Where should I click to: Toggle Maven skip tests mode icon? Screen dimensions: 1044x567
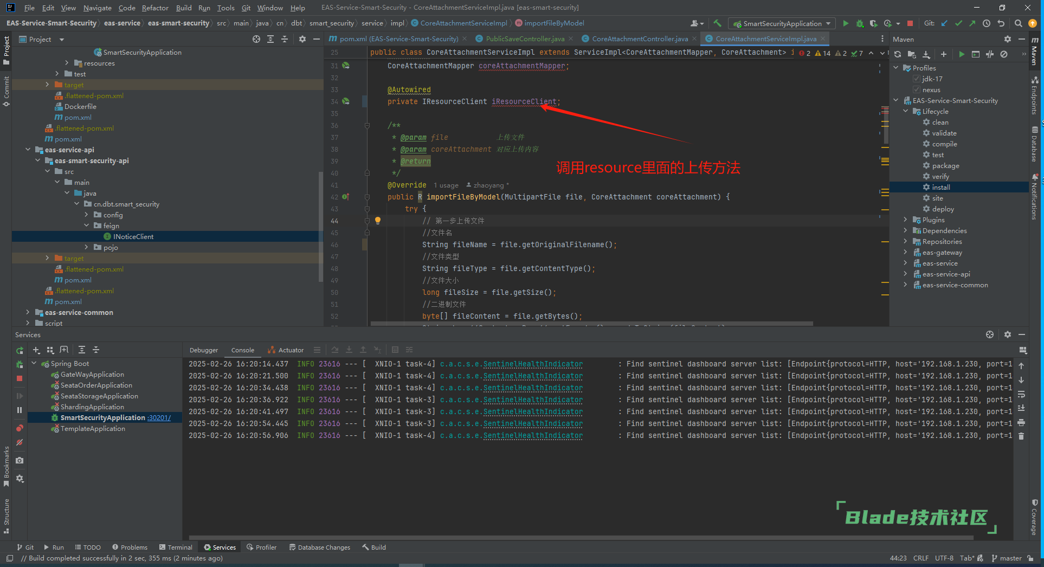coord(1004,54)
